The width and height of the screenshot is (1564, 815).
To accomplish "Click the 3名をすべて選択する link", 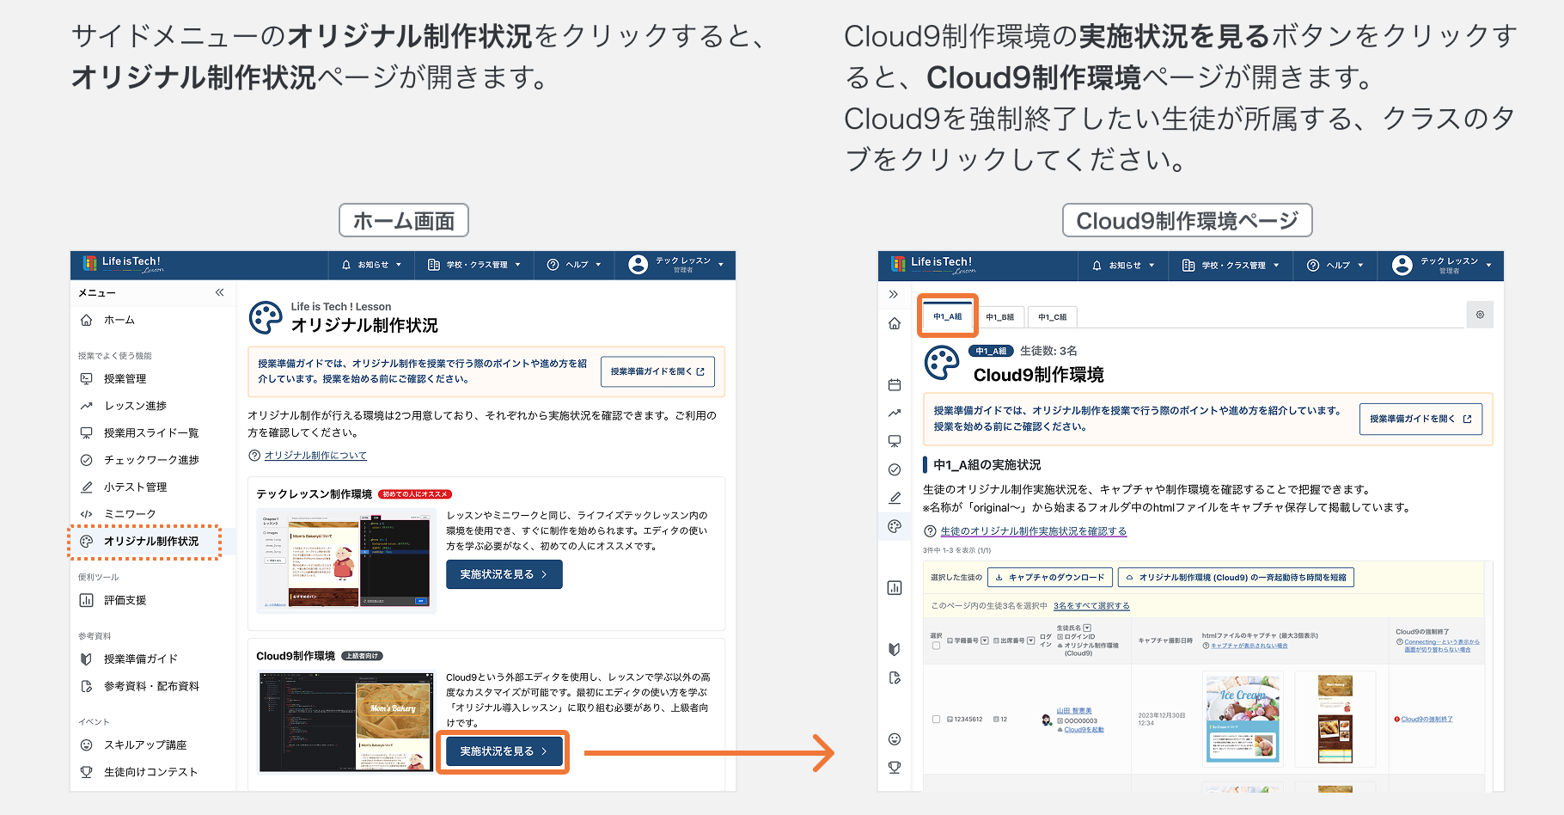I will (1091, 606).
